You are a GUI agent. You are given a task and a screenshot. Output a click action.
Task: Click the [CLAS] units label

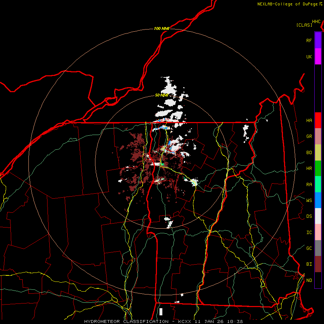point(304,25)
